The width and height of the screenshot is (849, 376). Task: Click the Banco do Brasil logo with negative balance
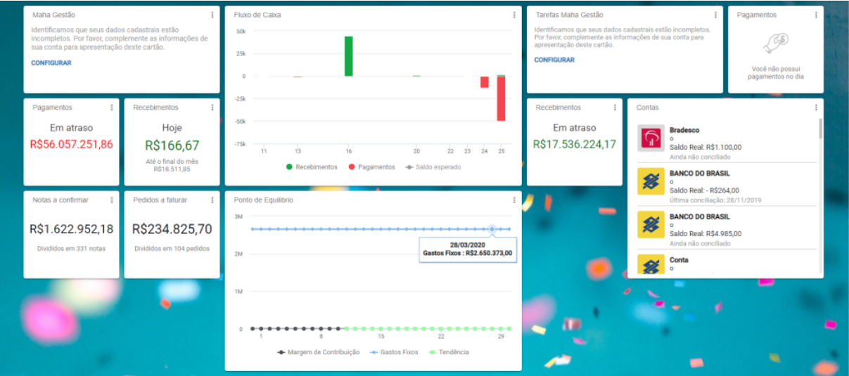click(651, 181)
